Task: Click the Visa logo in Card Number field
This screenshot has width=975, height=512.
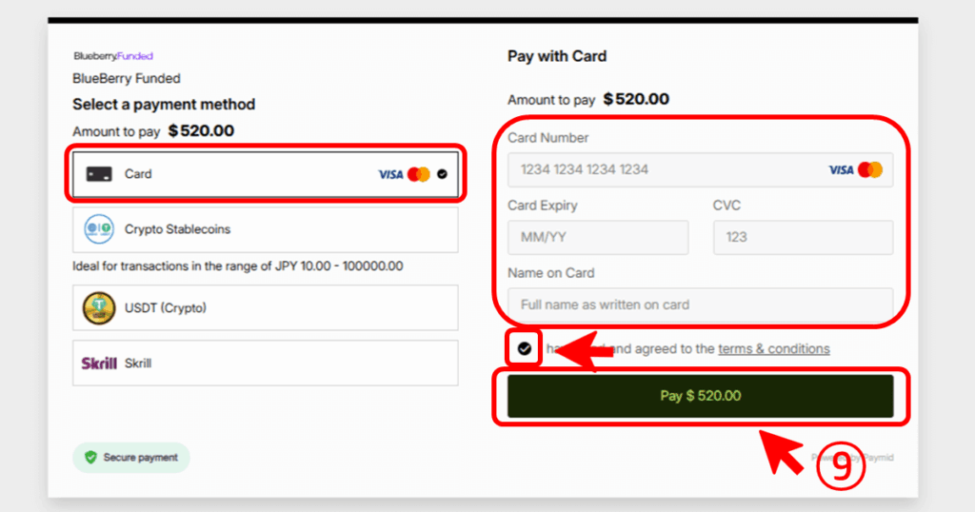Action: point(841,169)
